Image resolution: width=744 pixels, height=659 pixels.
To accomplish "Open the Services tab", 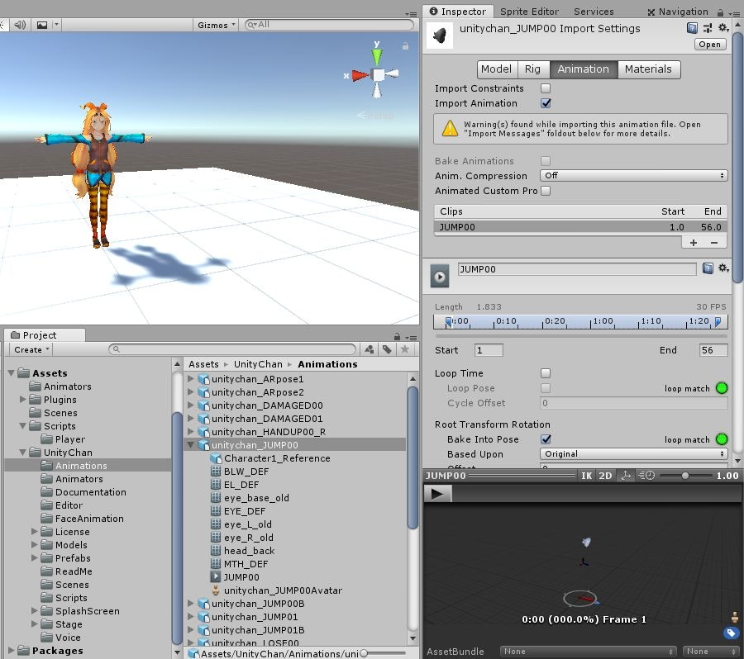I will (594, 12).
